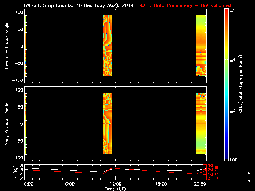Select the "Toward Actuator Angle" axis label

coord(7,46)
